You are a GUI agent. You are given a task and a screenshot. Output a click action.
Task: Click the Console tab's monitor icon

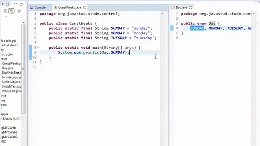[x=32, y=7]
